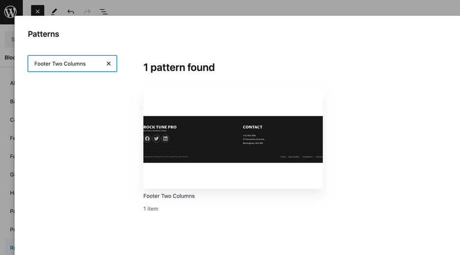This screenshot has height=255, width=460.
Task: Click the Footer Two Columns pattern title
Action: coord(169,196)
